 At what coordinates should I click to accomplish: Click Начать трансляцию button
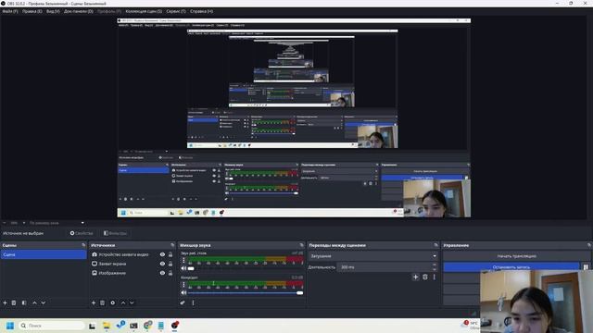(x=517, y=256)
